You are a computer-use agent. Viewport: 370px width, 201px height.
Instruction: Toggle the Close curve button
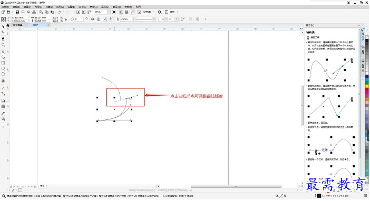pyautogui.click(x=183, y=19)
